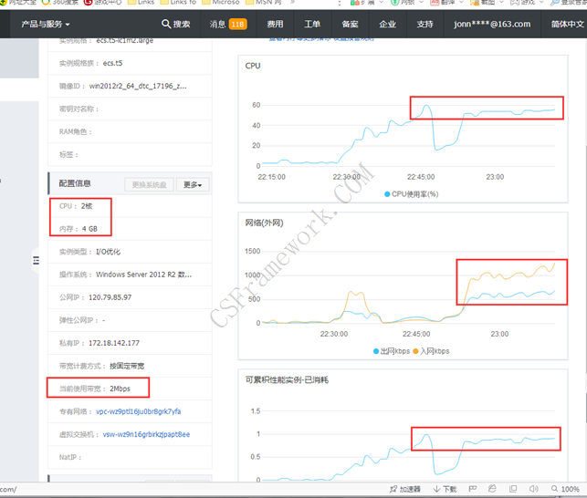The width and height of the screenshot is (587, 498).
Task: Open the 更多 dropdown in 配置信息
Action: click(x=193, y=184)
